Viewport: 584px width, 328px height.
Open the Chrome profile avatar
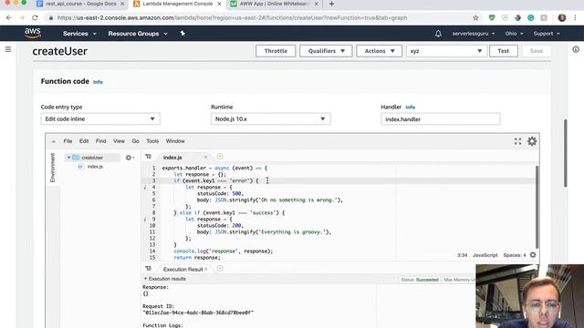pyautogui.click(x=562, y=17)
